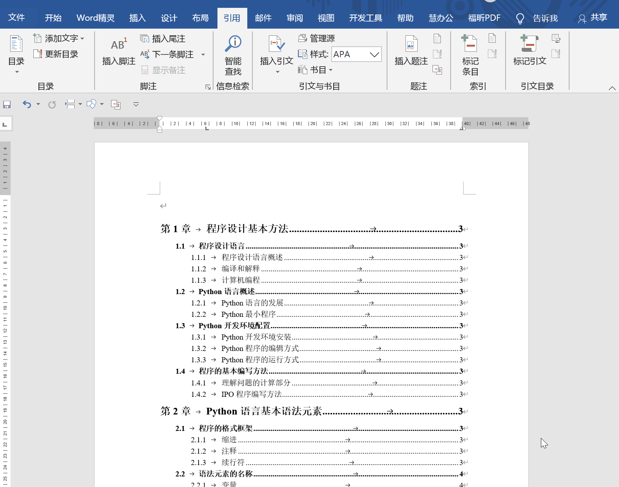Click 插入尾注 (Insert Endnote)

(163, 38)
